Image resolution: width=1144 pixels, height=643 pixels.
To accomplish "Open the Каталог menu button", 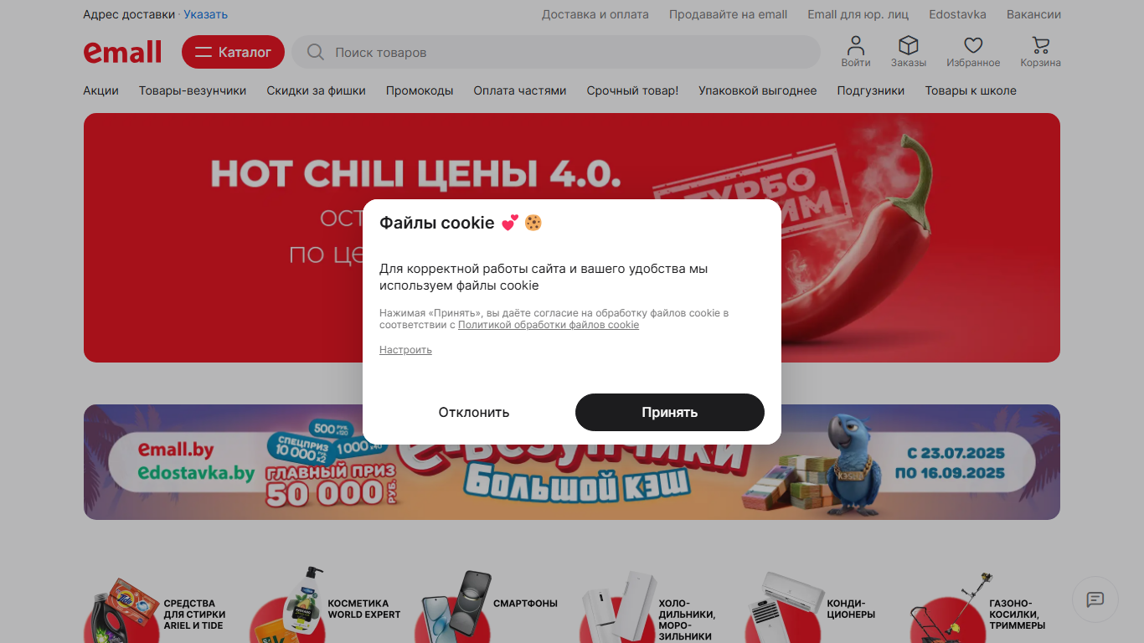I will (233, 52).
